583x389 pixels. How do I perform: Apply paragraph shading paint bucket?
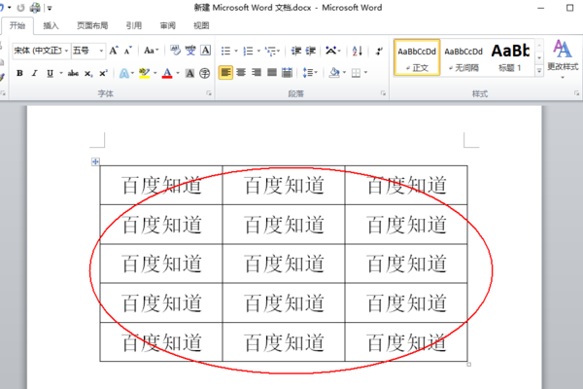point(334,73)
